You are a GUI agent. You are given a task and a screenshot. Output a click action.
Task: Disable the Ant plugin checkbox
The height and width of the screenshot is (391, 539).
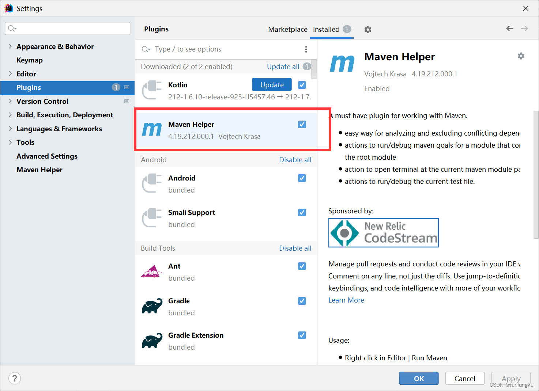coord(302,266)
